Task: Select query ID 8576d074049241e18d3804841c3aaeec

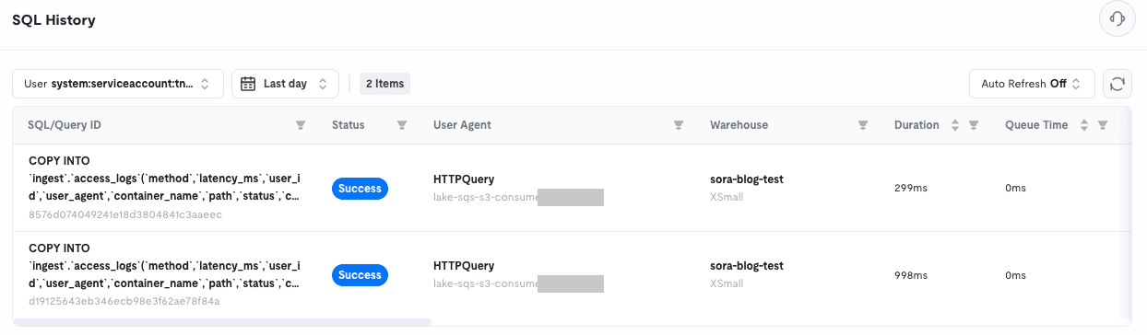Action: (x=125, y=215)
